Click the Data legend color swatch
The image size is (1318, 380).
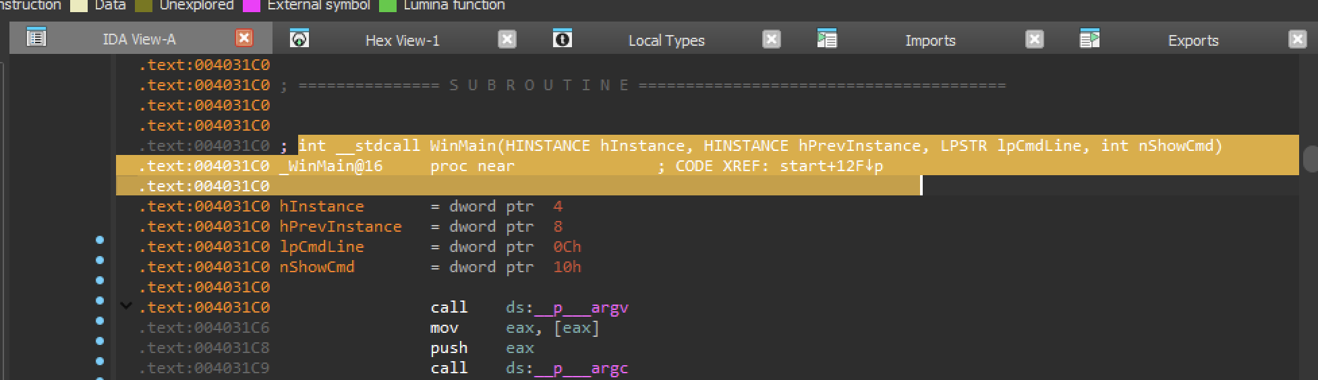pyautogui.click(x=80, y=5)
